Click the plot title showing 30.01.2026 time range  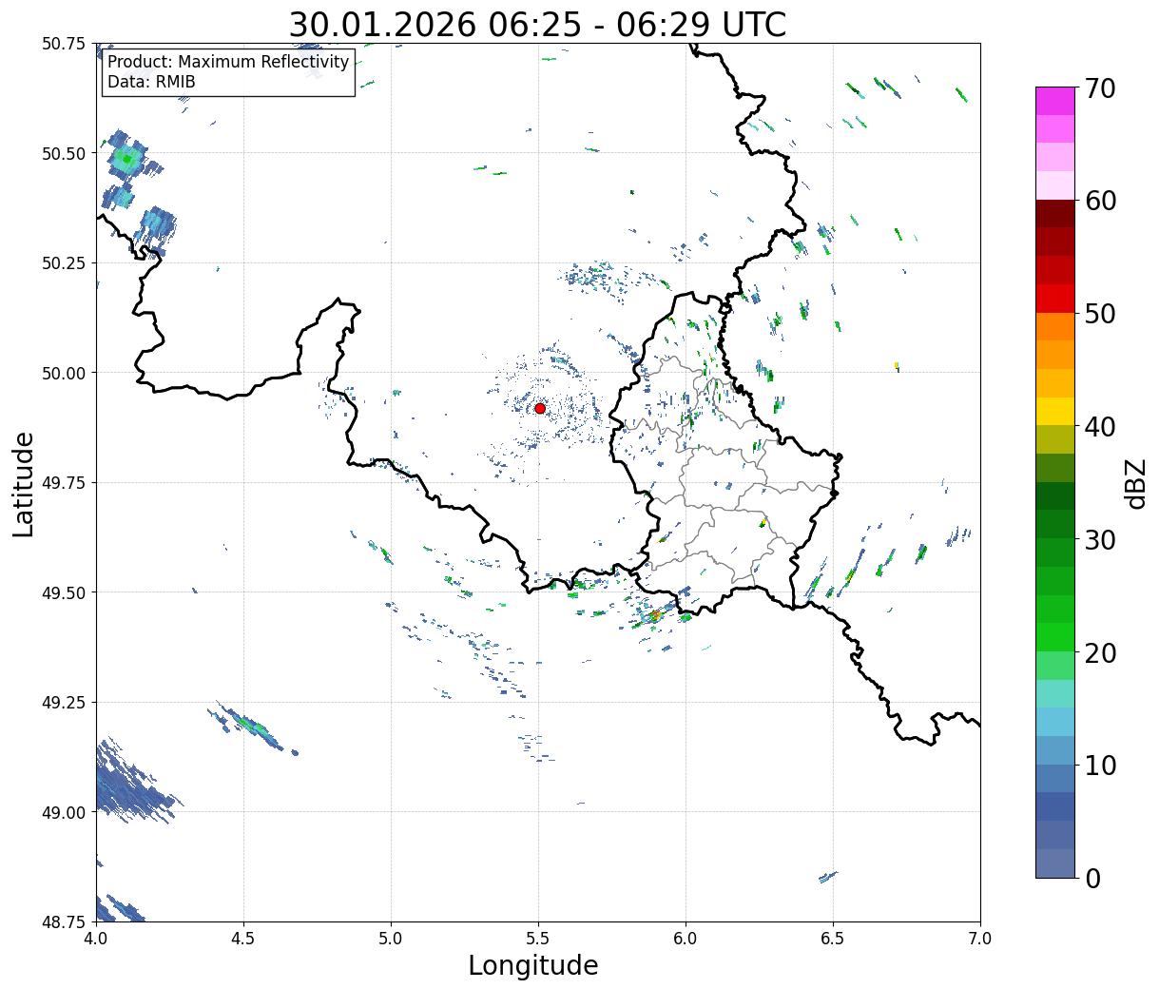537,24
